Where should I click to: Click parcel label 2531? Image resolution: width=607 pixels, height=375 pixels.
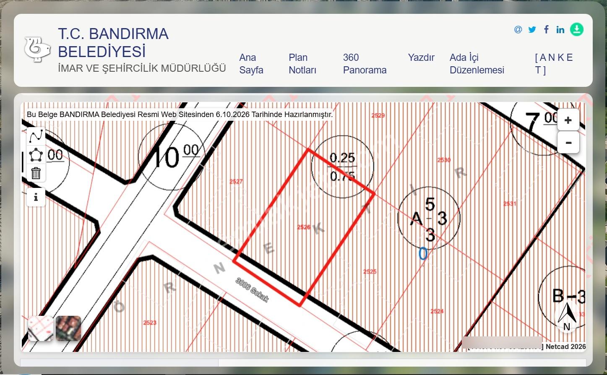(x=510, y=203)
